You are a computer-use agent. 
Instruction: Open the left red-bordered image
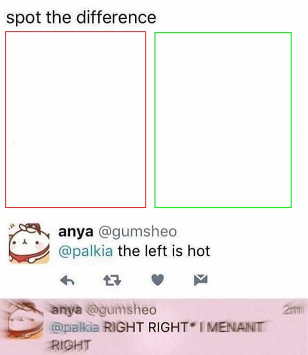76,119
